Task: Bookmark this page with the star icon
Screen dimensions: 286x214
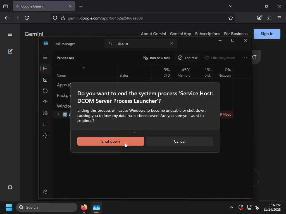Action: click(x=230, y=18)
